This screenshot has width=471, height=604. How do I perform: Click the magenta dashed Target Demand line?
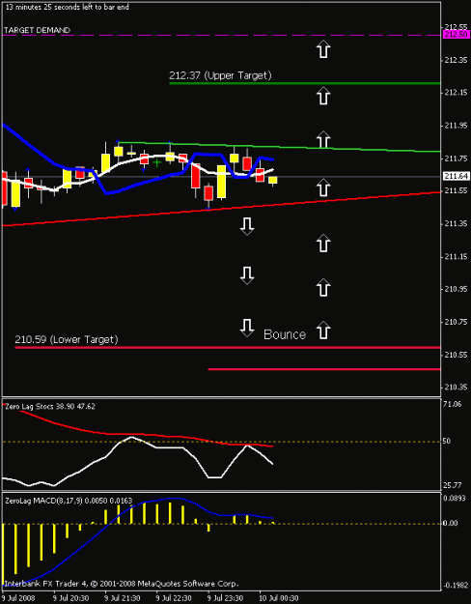click(x=221, y=35)
